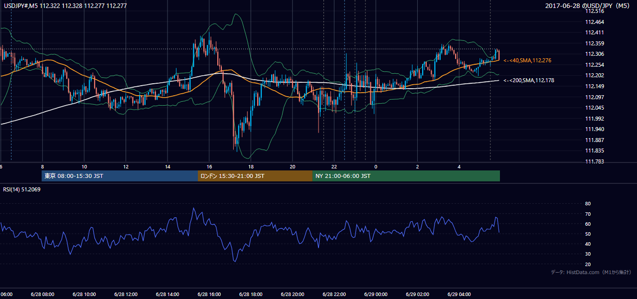Click the 6/29 00:00 time label
Viewport: 637px width, 299px height.
coord(375,294)
